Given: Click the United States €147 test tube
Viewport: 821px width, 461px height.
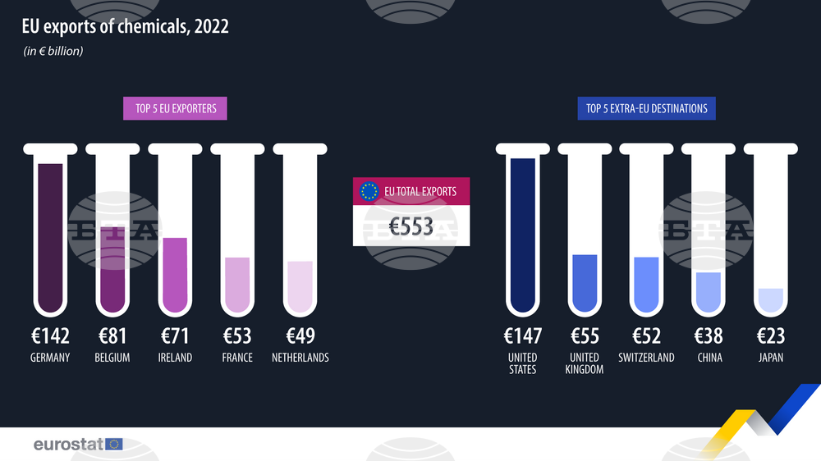Looking at the screenshot, I should pos(522,230).
